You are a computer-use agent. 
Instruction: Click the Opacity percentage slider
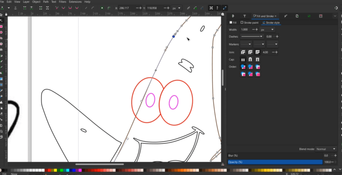click(275, 162)
